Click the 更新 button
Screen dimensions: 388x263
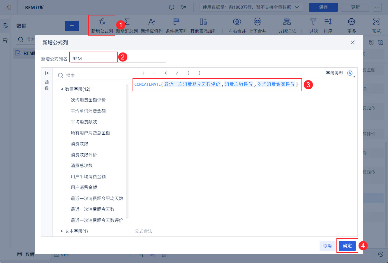(x=355, y=7)
